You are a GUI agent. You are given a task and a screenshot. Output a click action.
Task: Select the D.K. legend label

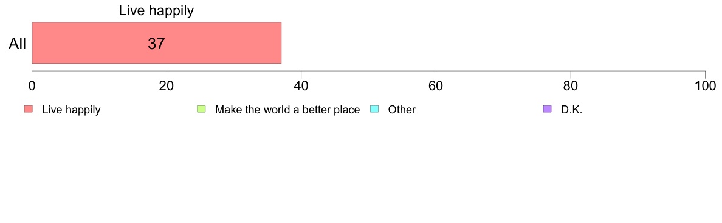(x=572, y=110)
